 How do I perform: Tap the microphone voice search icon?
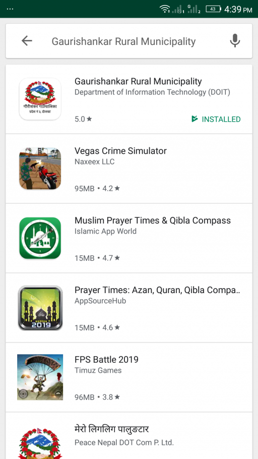pyautogui.click(x=235, y=41)
